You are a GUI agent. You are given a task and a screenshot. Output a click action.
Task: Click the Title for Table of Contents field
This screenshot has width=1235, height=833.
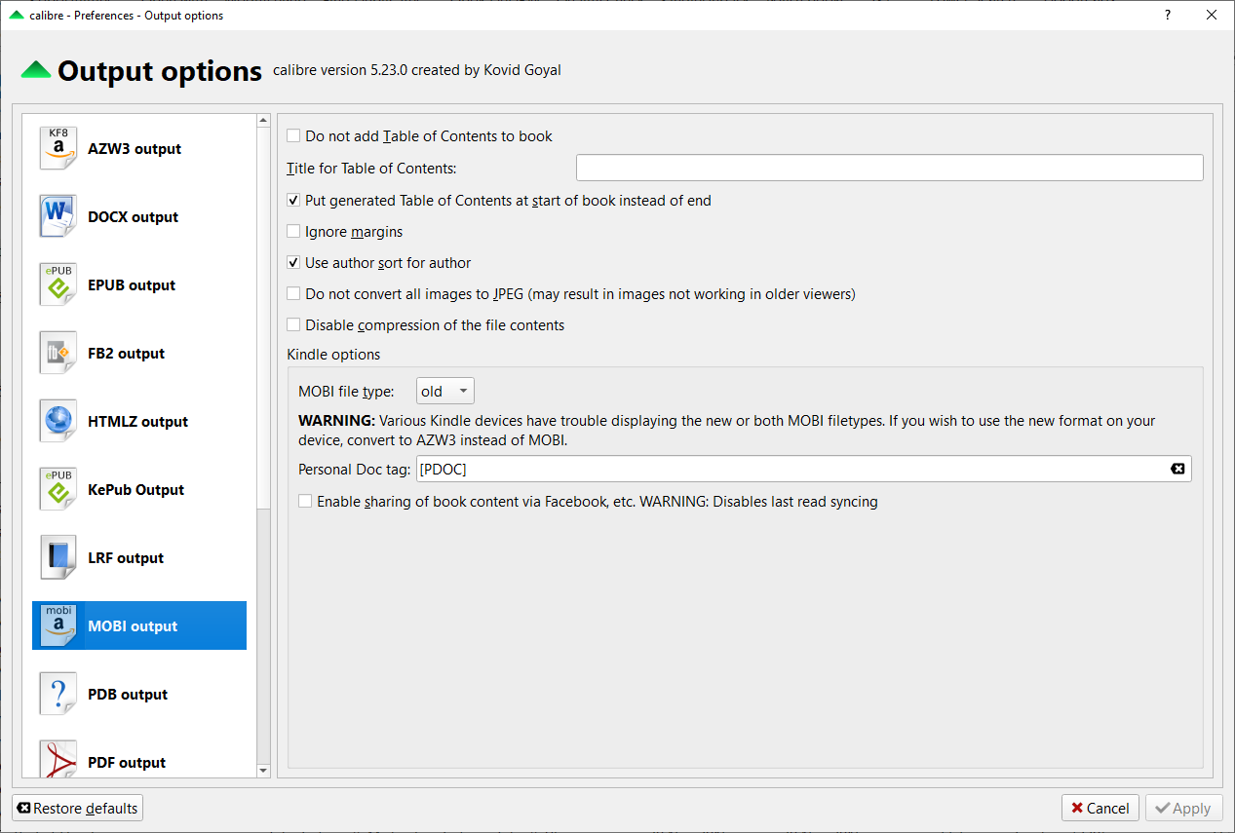pos(889,169)
